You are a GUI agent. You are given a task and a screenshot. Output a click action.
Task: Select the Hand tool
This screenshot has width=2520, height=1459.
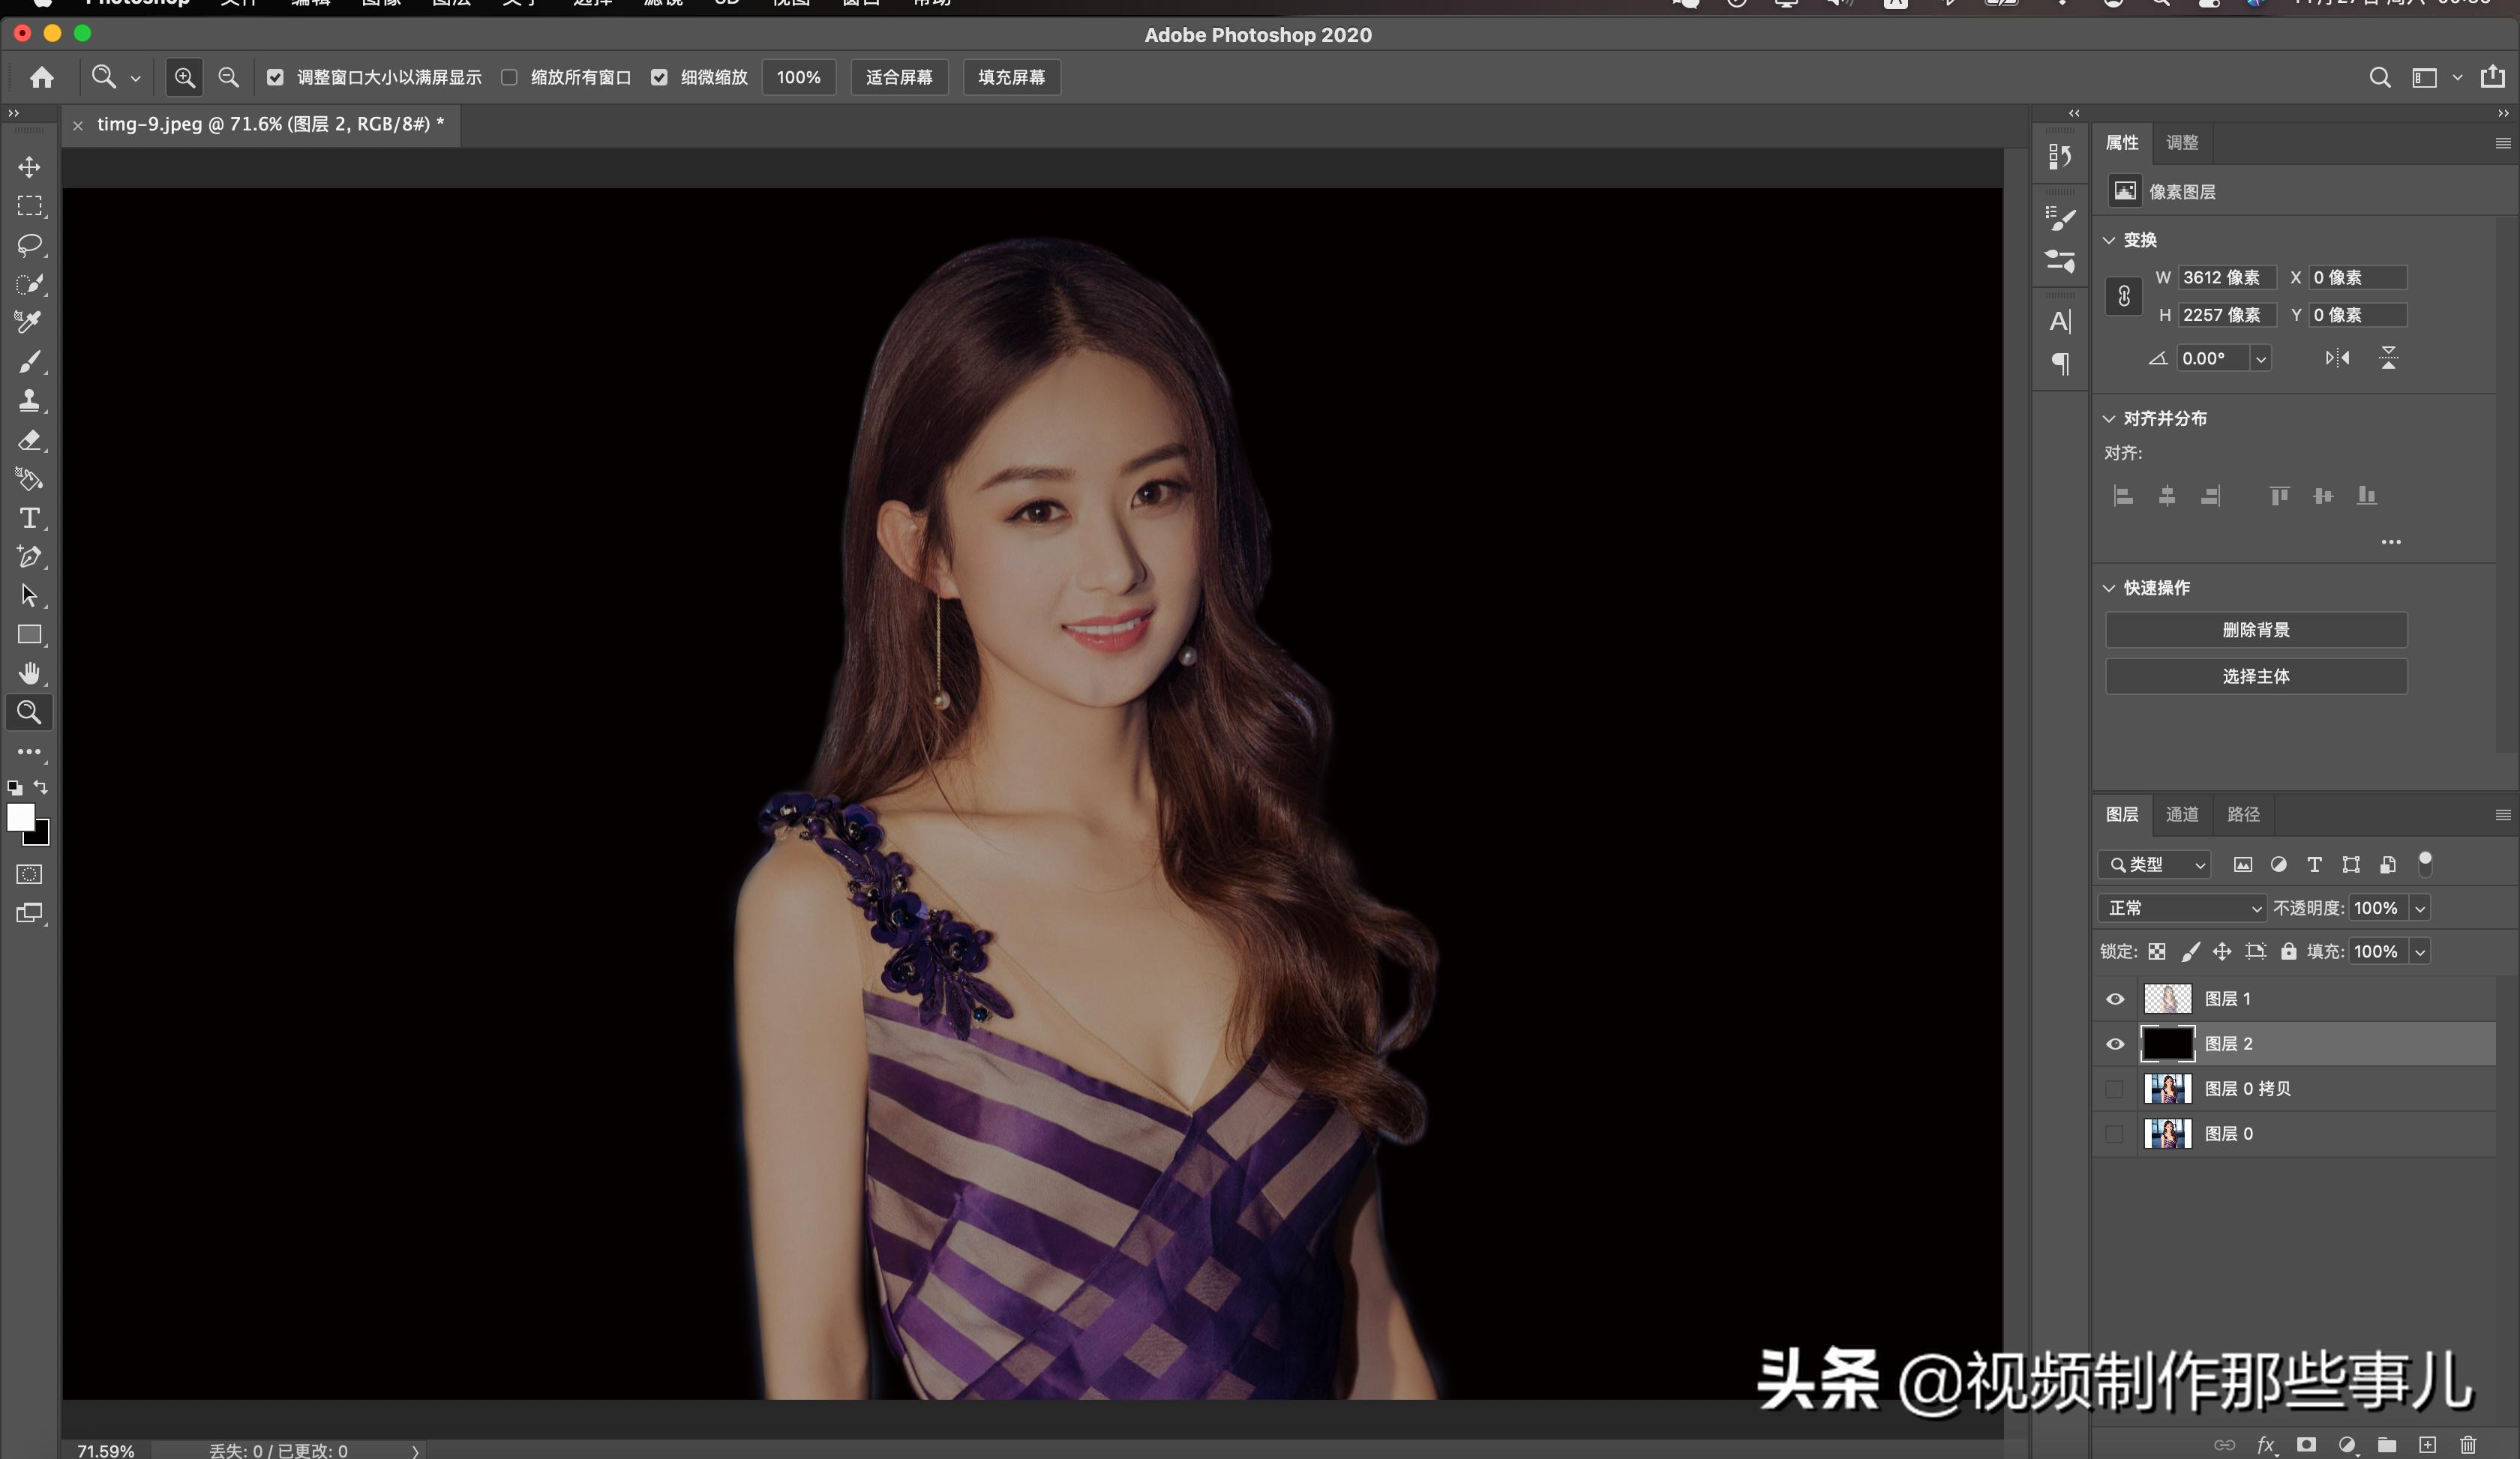[x=29, y=673]
